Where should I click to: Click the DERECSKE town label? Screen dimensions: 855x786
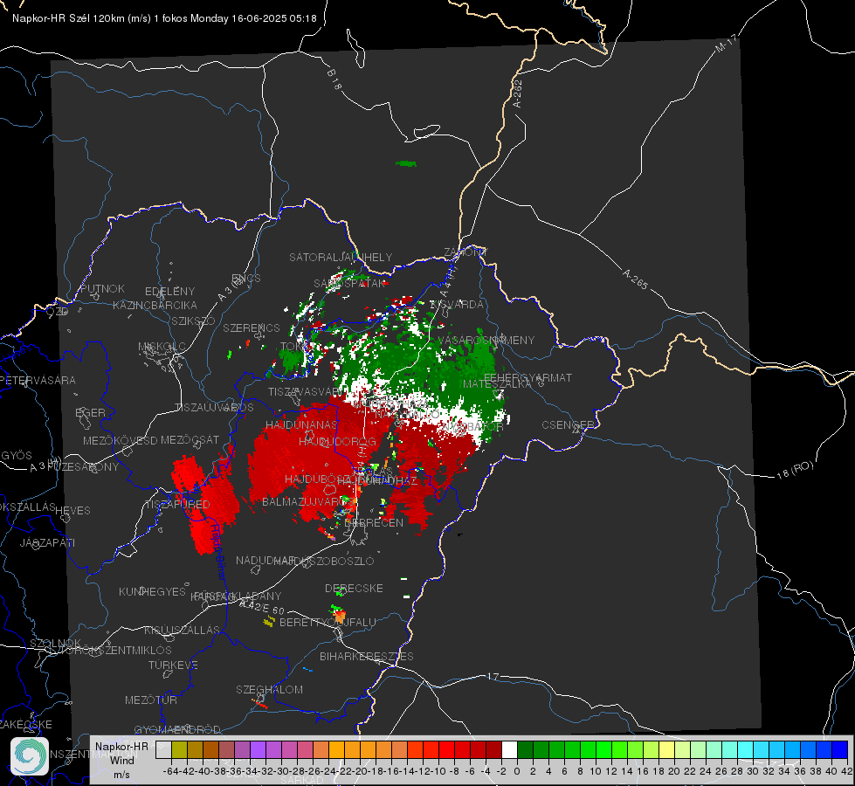pyautogui.click(x=354, y=588)
